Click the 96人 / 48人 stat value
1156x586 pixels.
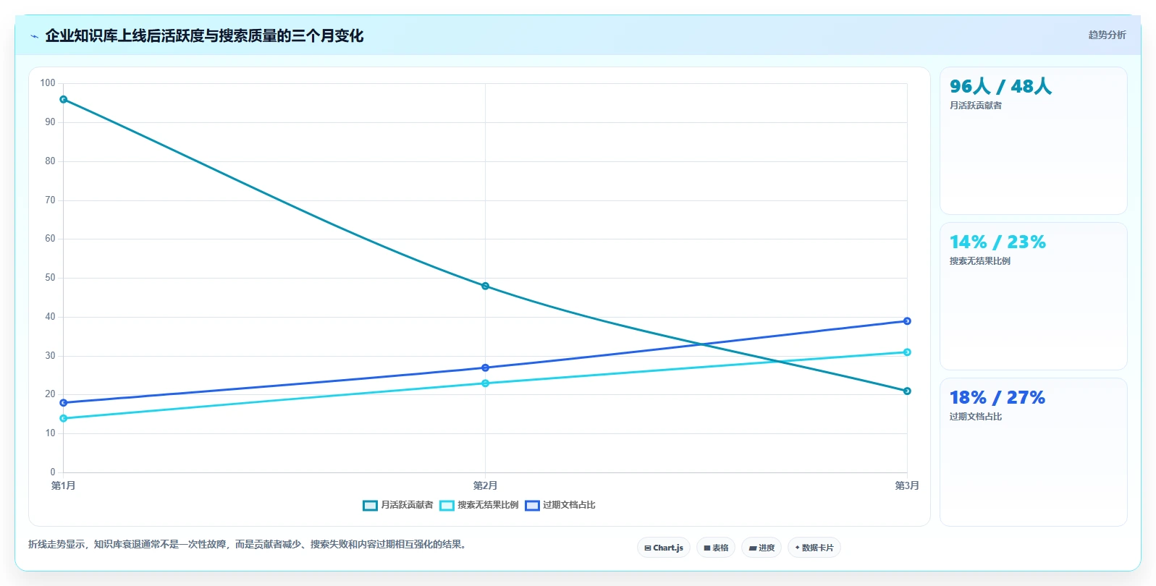[1000, 87]
